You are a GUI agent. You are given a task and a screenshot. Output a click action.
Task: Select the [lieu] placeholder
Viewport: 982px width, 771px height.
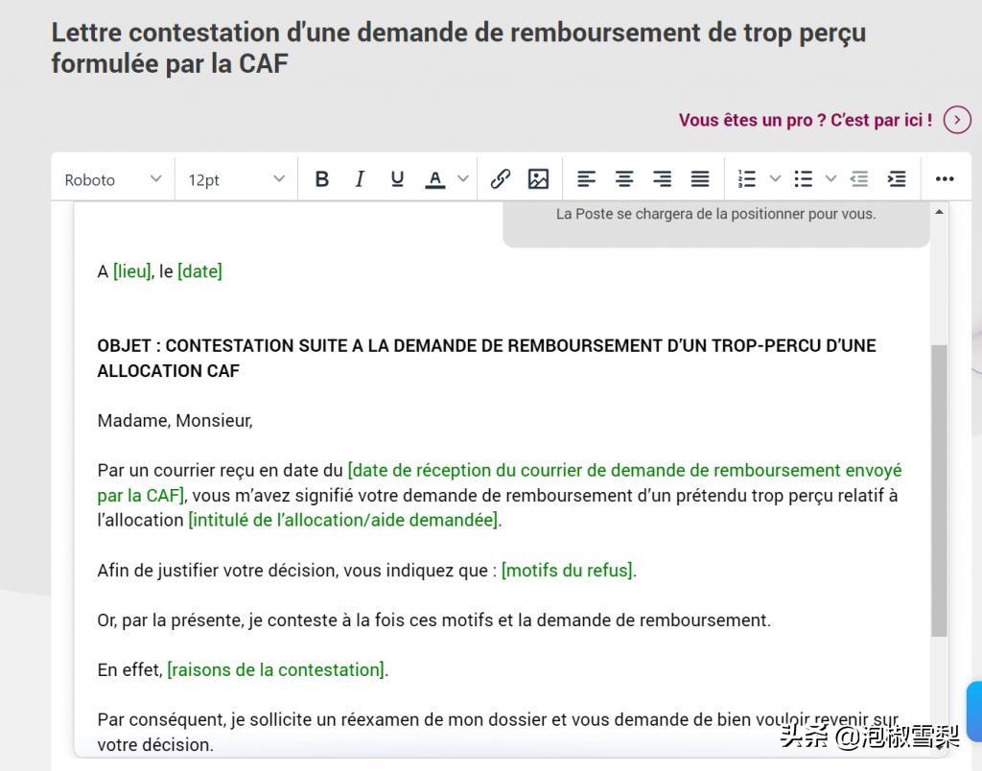click(x=132, y=271)
